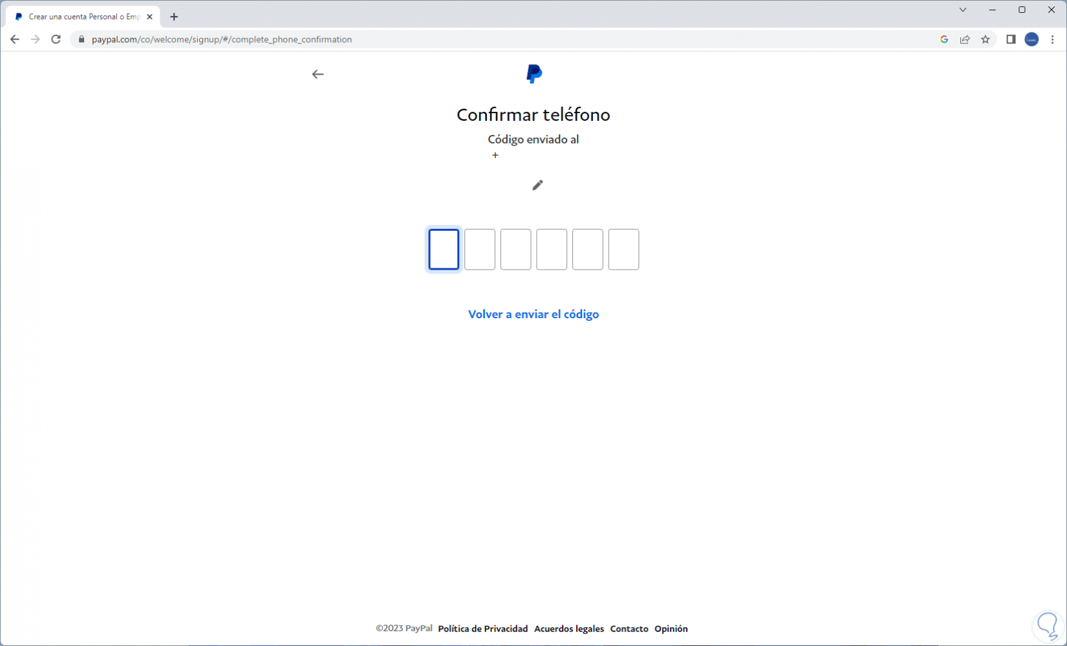The width and height of the screenshot is (1067, 646).
Task: Click the 'Código enviado al' text
Action: click(533, 140)
